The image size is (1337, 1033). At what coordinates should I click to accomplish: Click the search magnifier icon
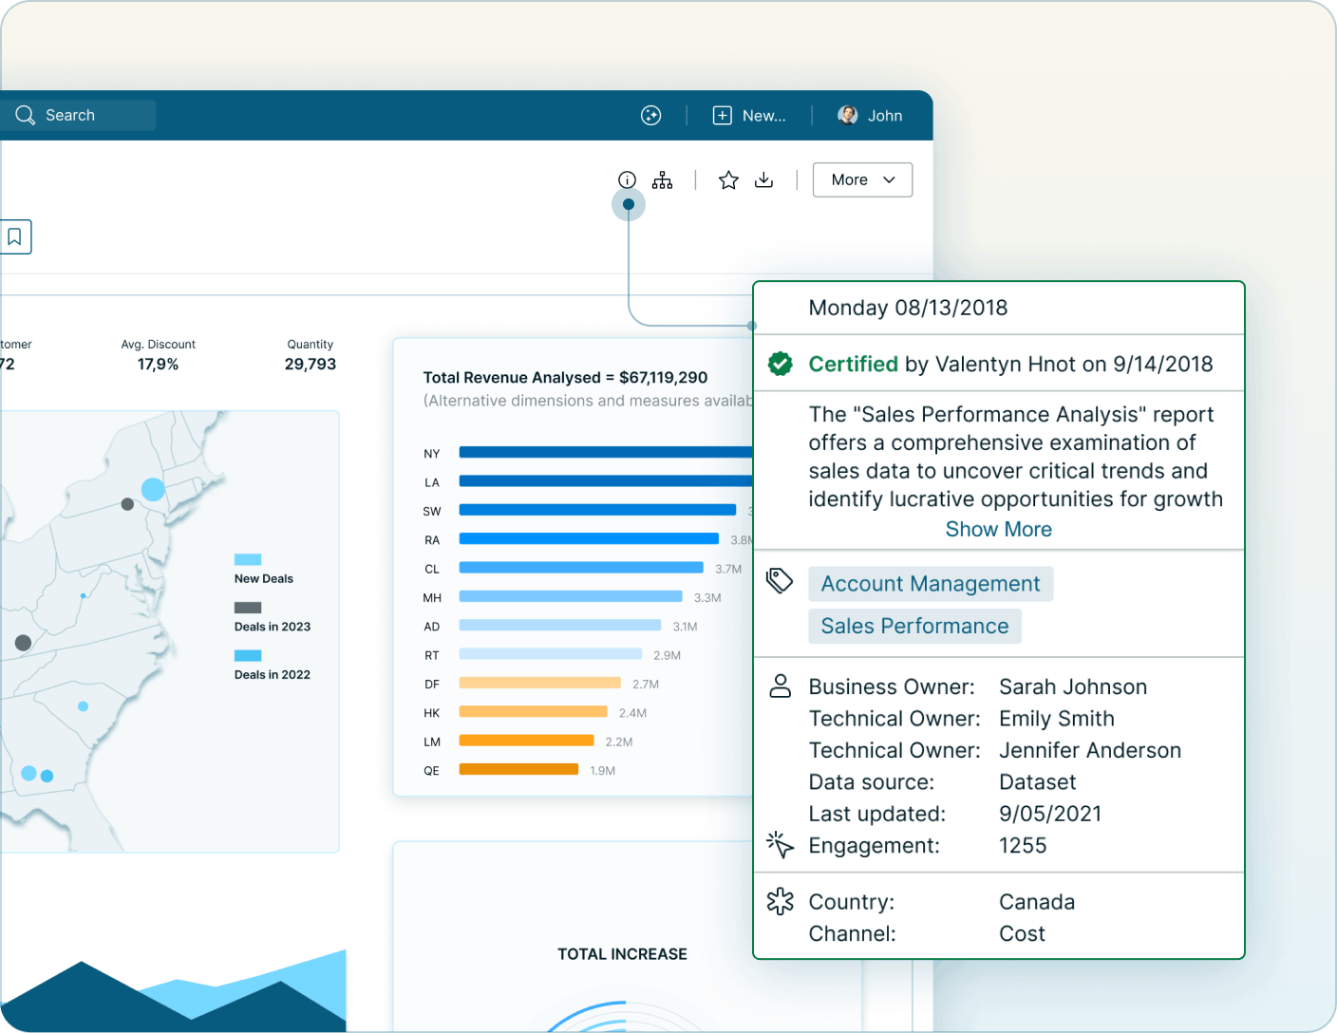coord(26,115)
